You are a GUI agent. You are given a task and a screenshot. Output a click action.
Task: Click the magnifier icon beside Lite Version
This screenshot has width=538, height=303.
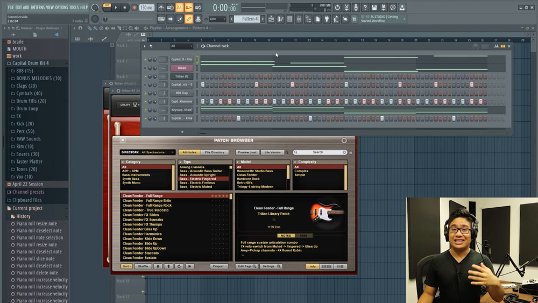[287, 152]
